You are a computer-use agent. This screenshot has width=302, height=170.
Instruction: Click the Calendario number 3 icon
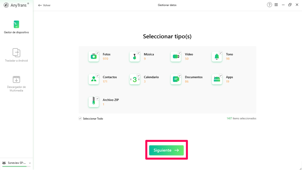click(135, 79)
